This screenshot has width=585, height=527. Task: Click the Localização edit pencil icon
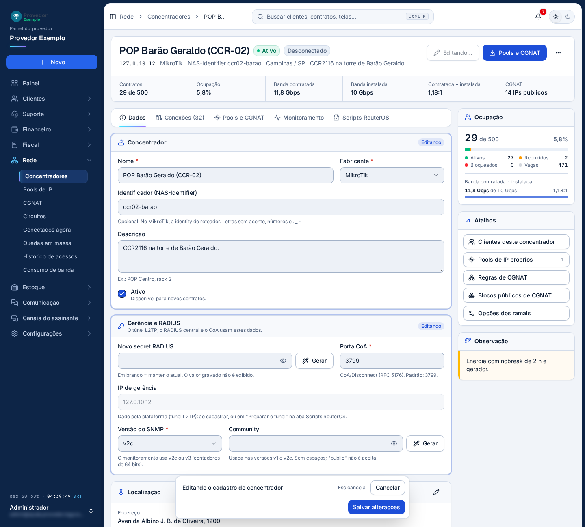436,492
